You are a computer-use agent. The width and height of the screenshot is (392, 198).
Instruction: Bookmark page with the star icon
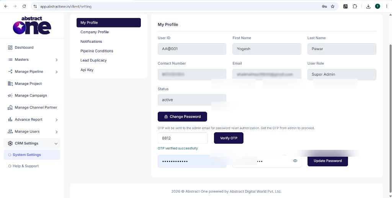(333, 6)
